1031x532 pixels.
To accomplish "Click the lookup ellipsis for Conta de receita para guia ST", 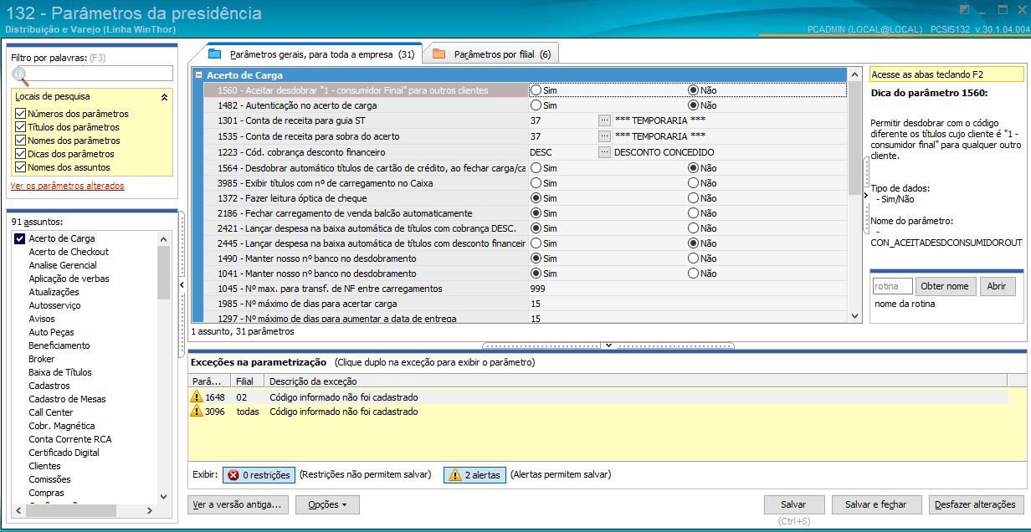I will pos(604,121).
